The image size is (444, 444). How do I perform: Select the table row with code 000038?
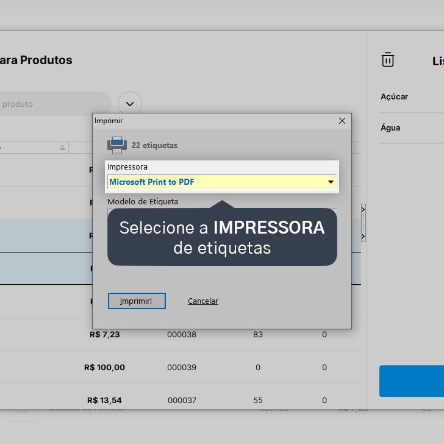point(181,334)
